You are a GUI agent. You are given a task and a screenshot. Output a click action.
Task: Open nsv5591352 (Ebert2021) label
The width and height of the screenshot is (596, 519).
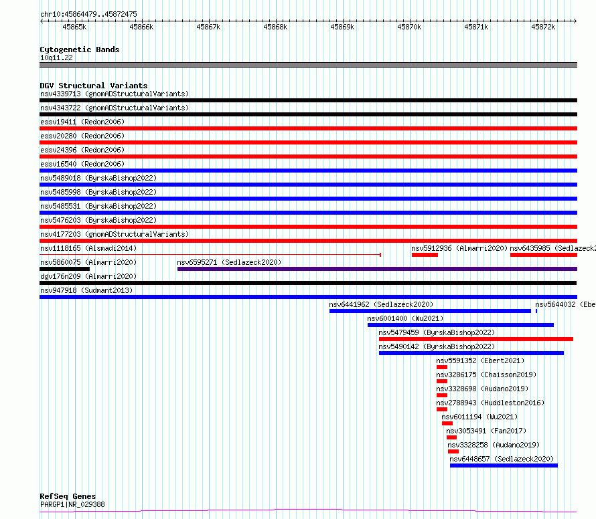pos(480,360)
